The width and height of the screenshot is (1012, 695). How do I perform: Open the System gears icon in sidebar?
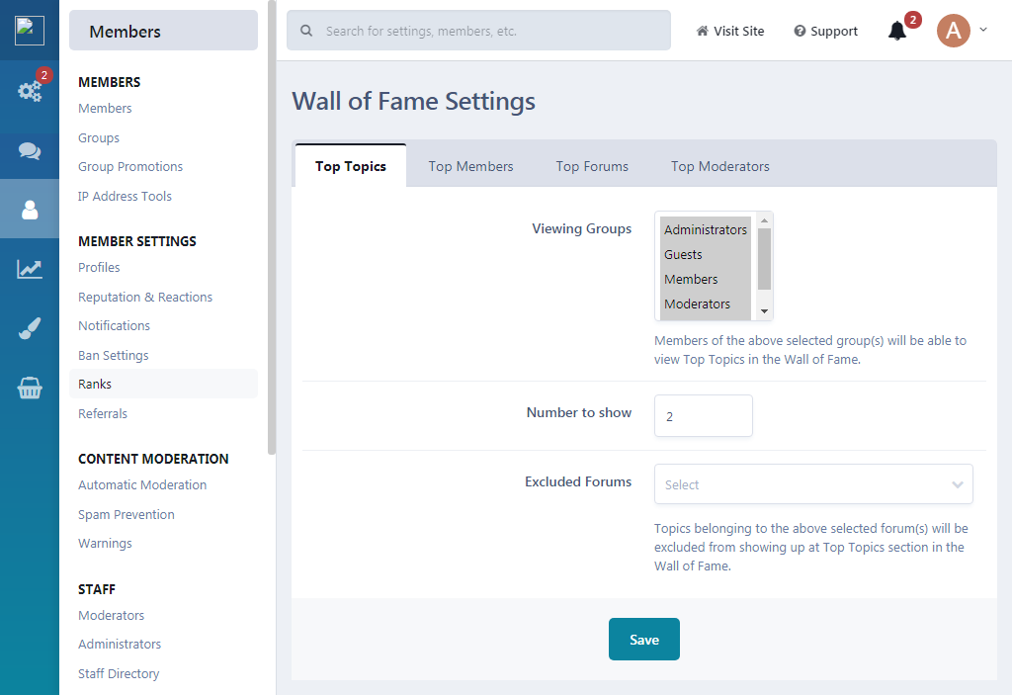30,91
